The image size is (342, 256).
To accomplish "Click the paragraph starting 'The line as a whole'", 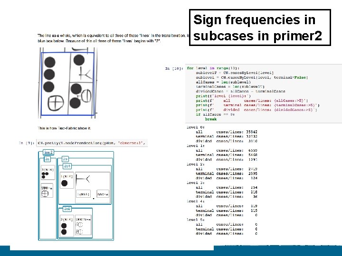I will 114,38.
